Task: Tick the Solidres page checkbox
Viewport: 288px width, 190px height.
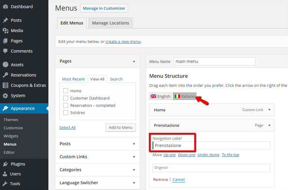Action: (x=66, y=112)
